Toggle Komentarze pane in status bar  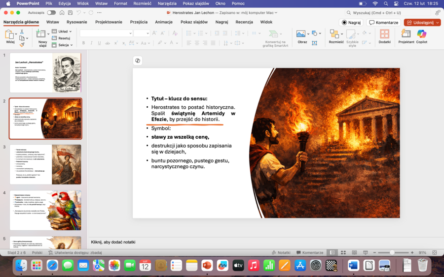[x=309, y=252]
